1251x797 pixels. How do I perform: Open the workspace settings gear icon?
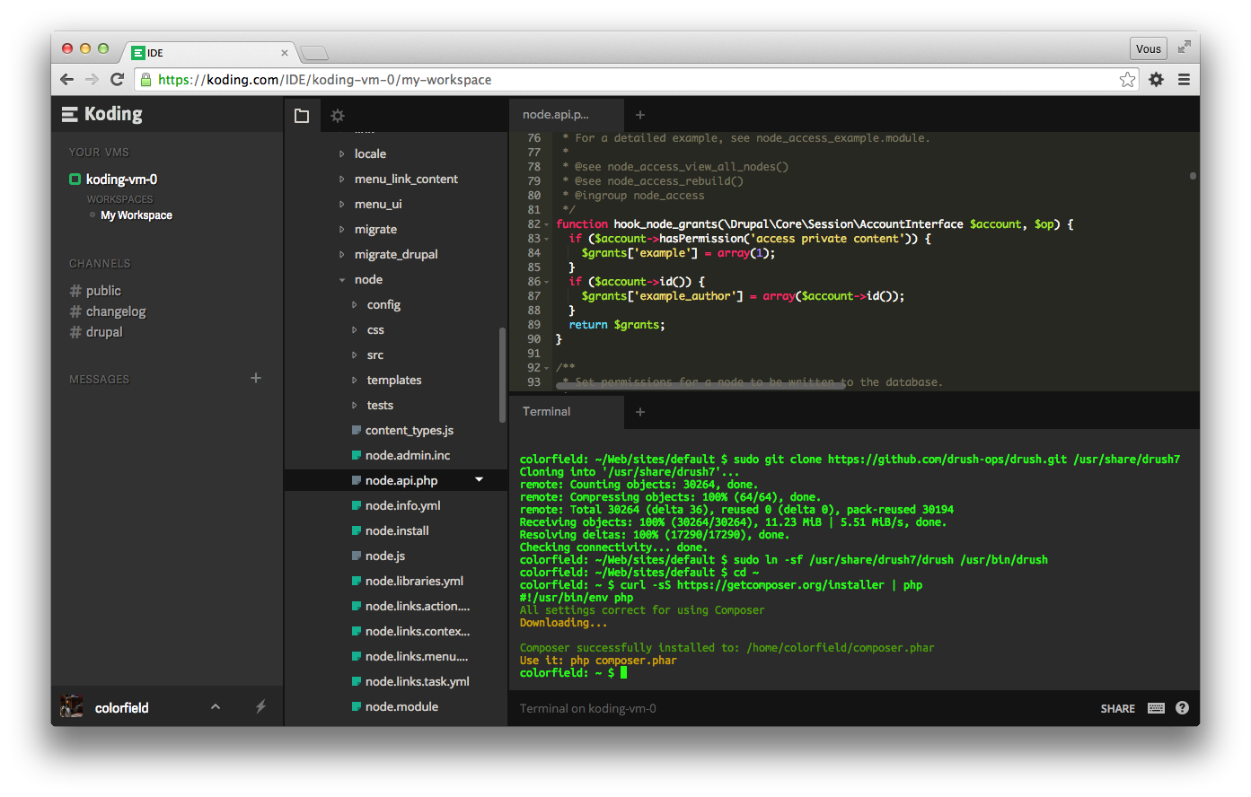point(337,115)
